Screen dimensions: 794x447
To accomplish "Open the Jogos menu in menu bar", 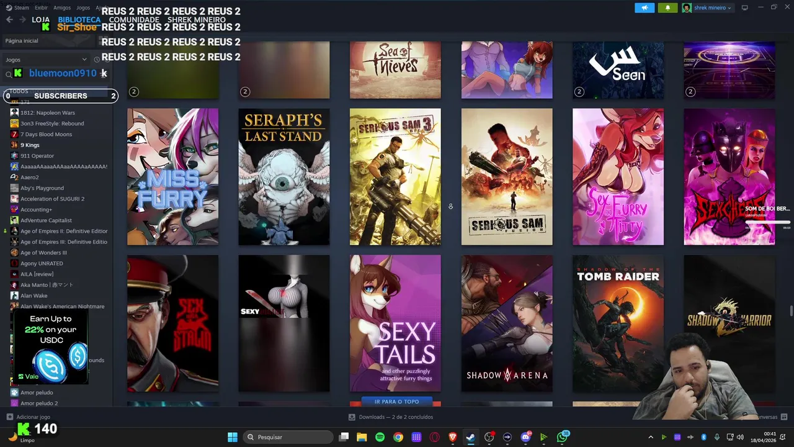I will tap(83, 7).
